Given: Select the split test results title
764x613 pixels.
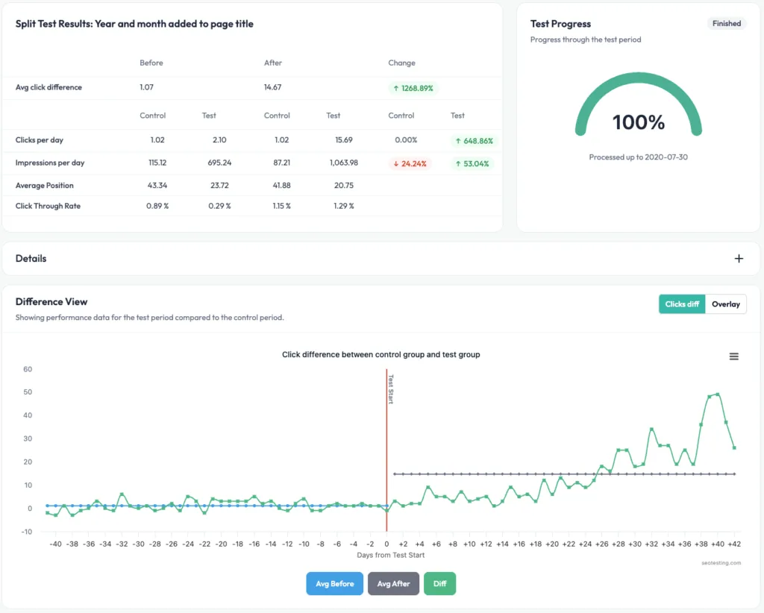Looking at the screenshot, I should click(x=133, y=24).
